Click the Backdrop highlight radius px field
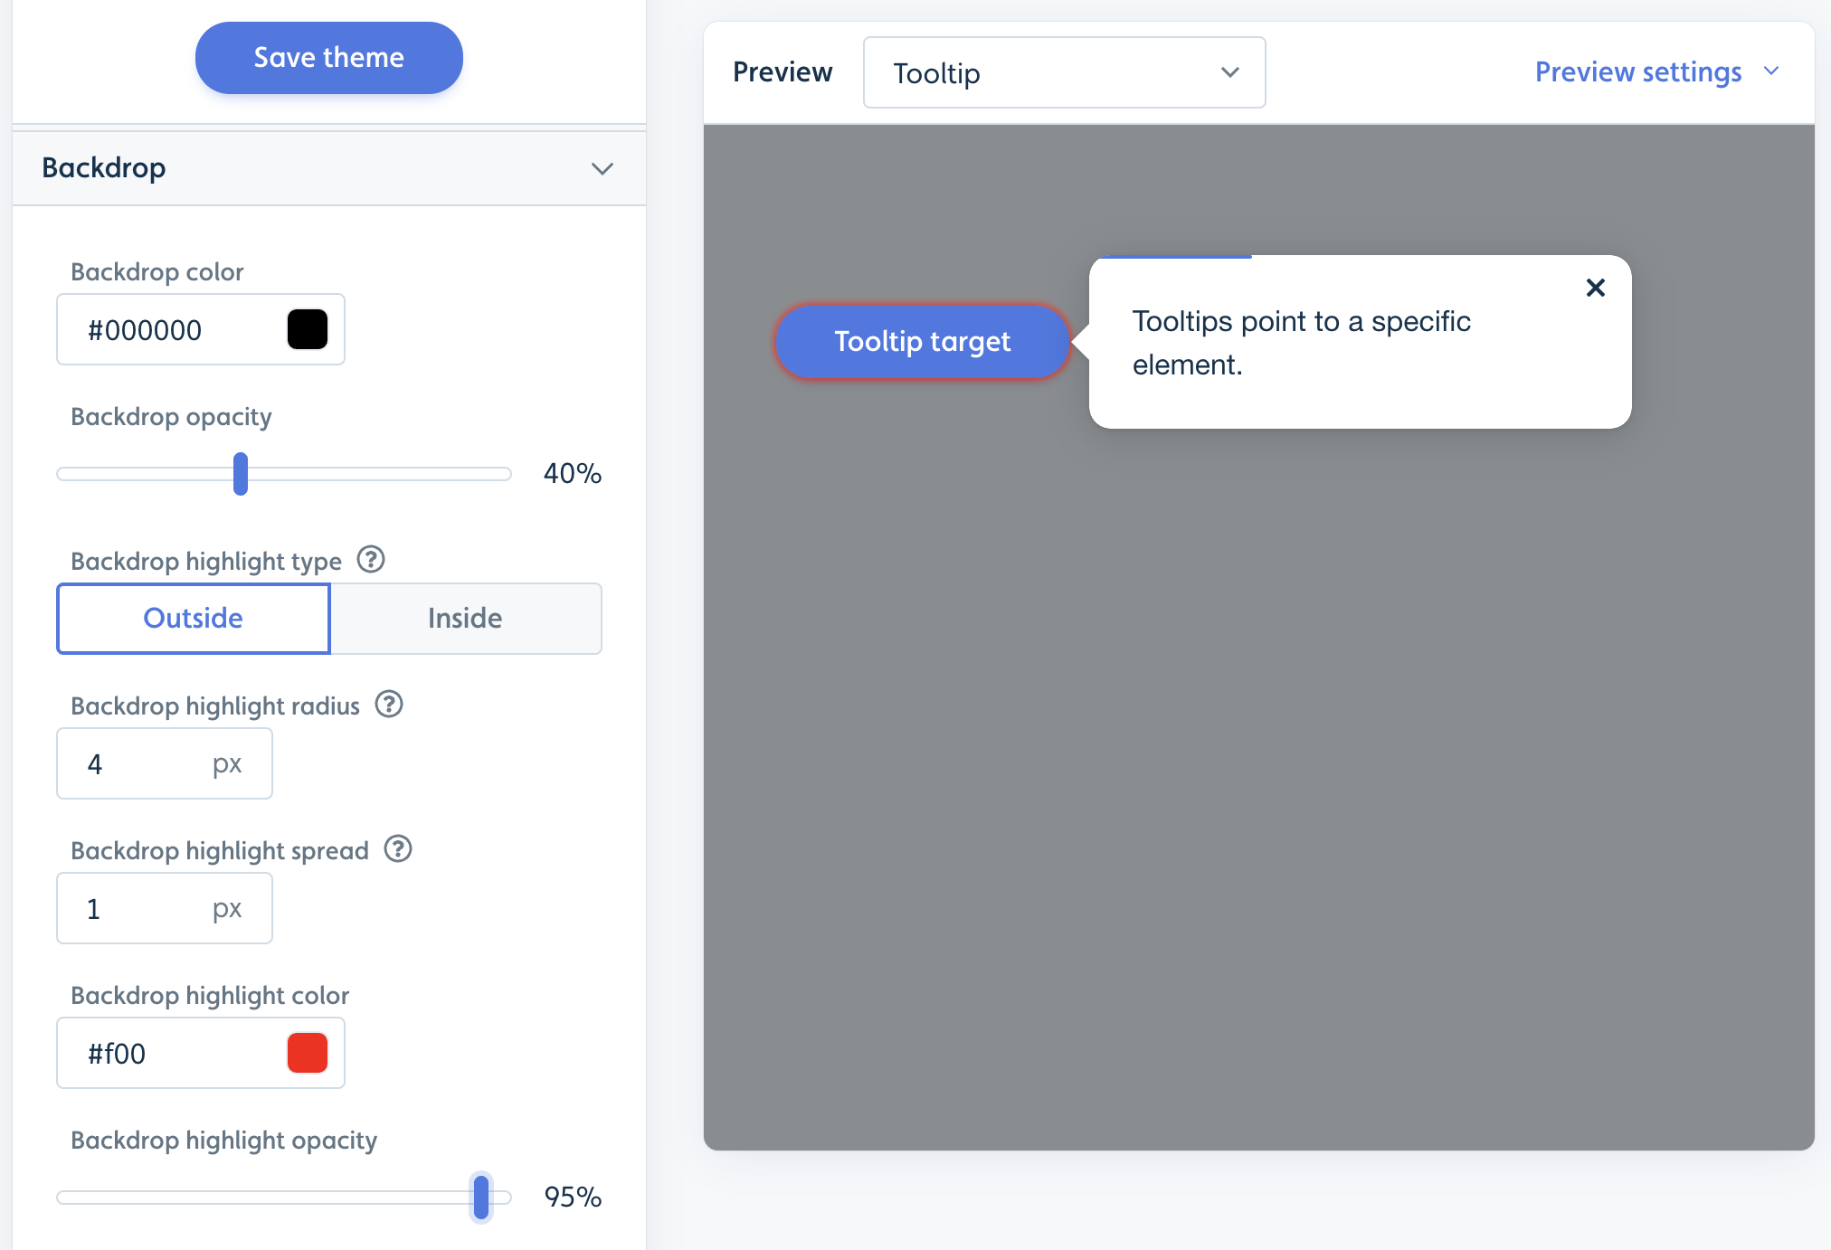 coord(165,763)
